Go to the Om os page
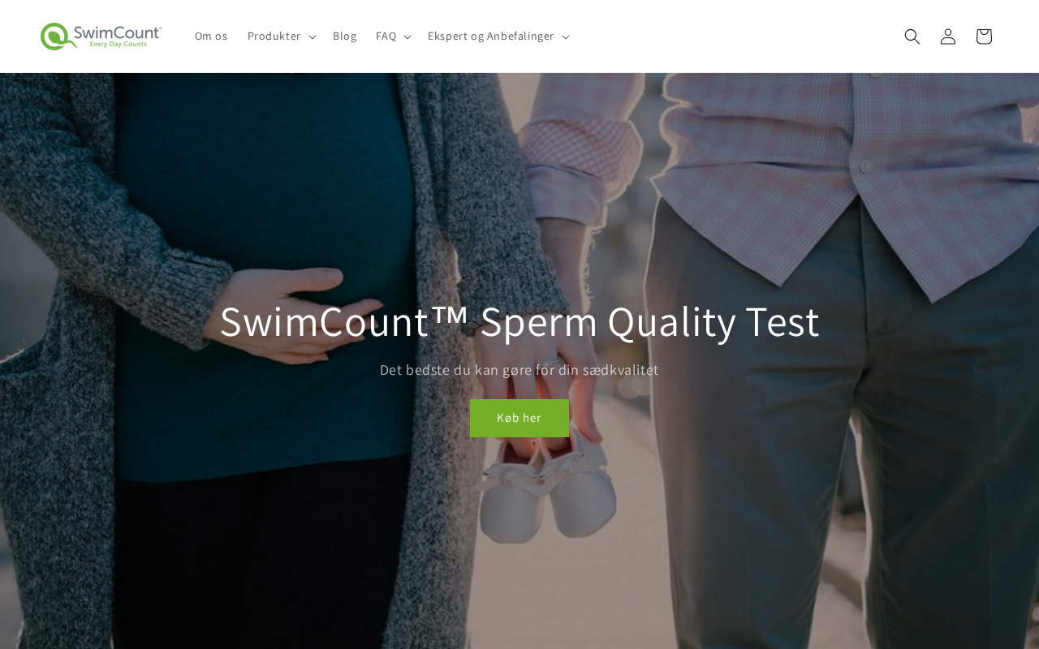 (211, 37)
